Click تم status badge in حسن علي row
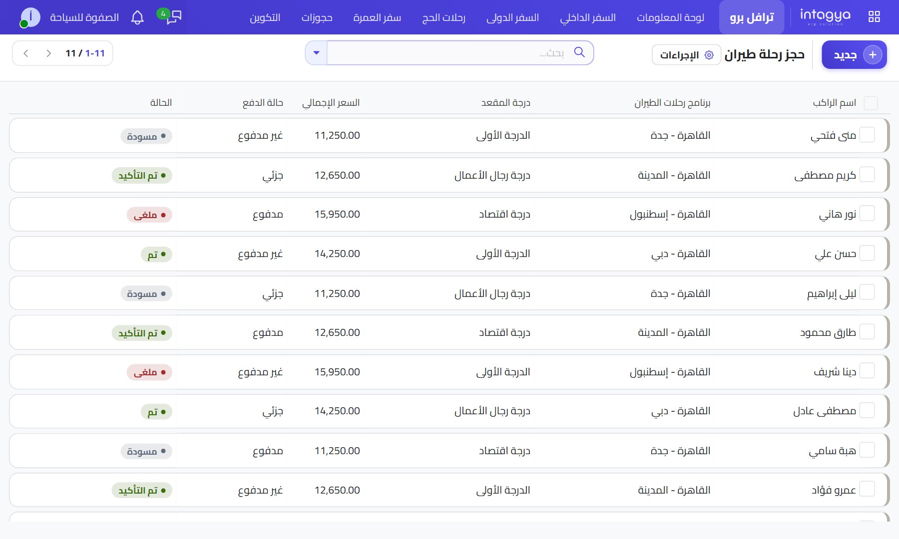The height and width of the screenshot is (539, 899). coord(157,255)
